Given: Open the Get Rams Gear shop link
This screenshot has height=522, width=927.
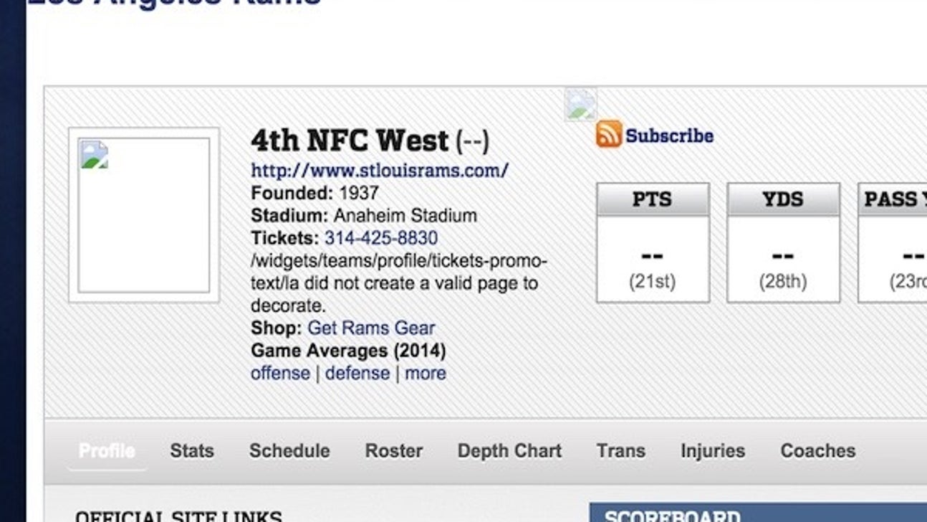Looking at the screenshot, I should click(370, 328).
